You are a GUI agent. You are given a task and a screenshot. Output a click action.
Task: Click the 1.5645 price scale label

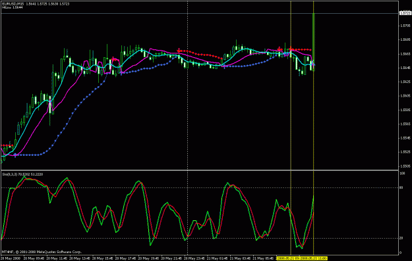click(x=405, y=68)
